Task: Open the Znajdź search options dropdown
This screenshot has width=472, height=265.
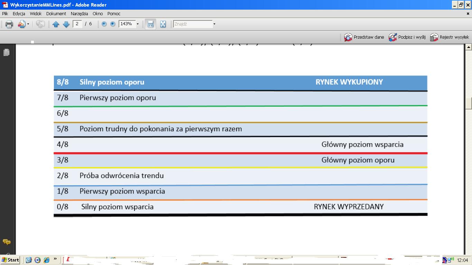Action: pyautogui.click(x=214, y=24)
